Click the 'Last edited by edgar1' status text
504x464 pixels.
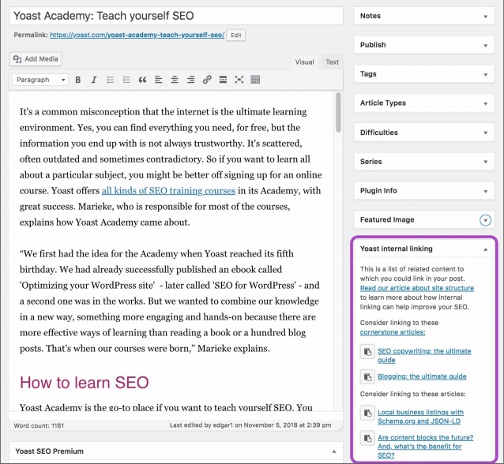[250, 425]
